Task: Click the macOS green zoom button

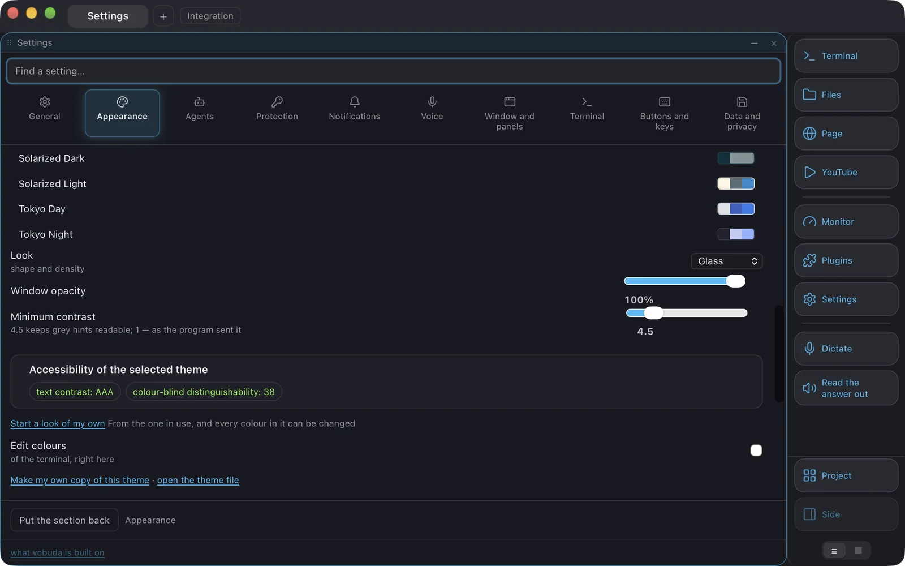Action: (50, 13)
